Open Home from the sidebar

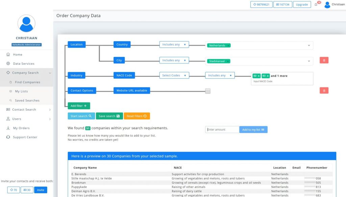click(18, 55)
